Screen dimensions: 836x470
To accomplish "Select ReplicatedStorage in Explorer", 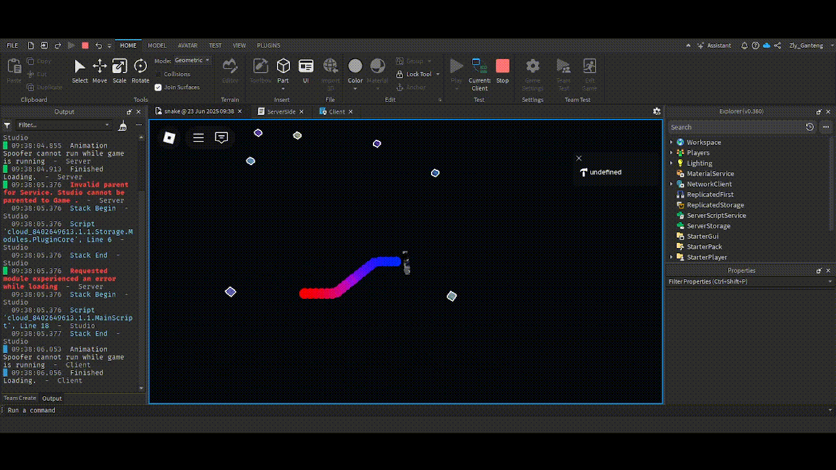I will point(715,205).
